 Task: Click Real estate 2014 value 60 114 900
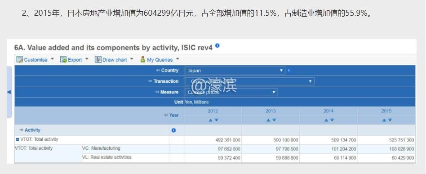(345, 158)
